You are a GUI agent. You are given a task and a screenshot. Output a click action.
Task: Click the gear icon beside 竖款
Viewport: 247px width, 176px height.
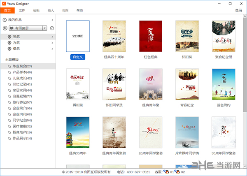pos(9,37)
